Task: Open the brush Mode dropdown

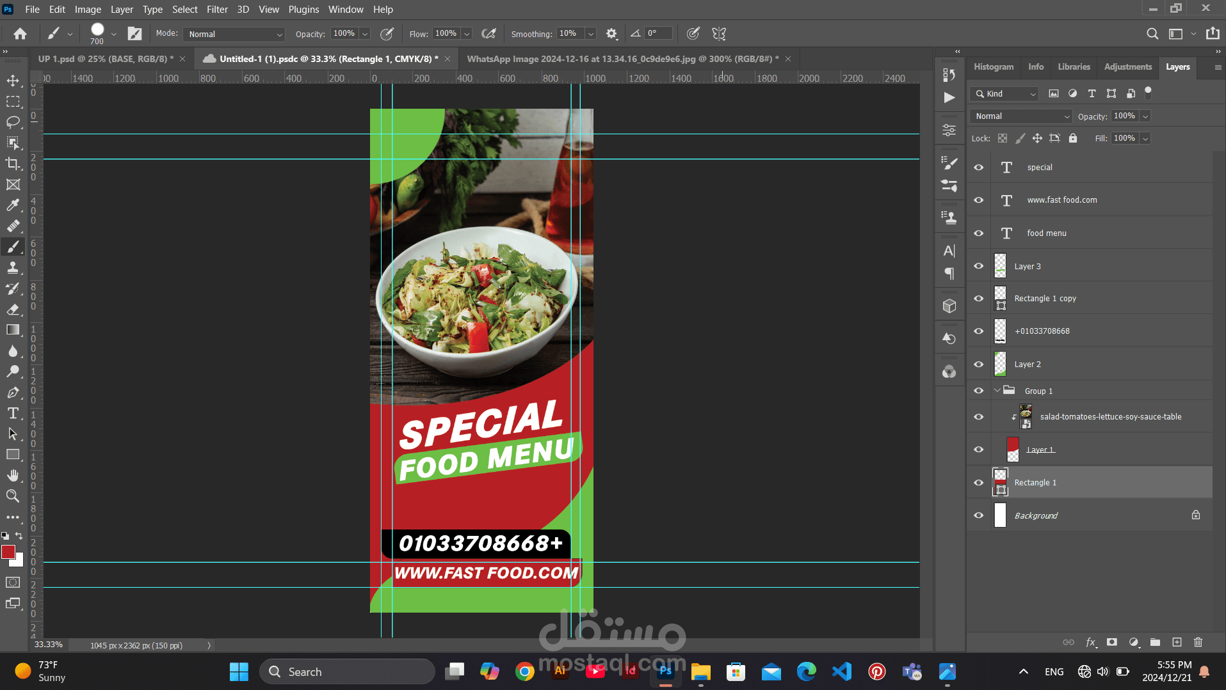Action: pos(234,35)
